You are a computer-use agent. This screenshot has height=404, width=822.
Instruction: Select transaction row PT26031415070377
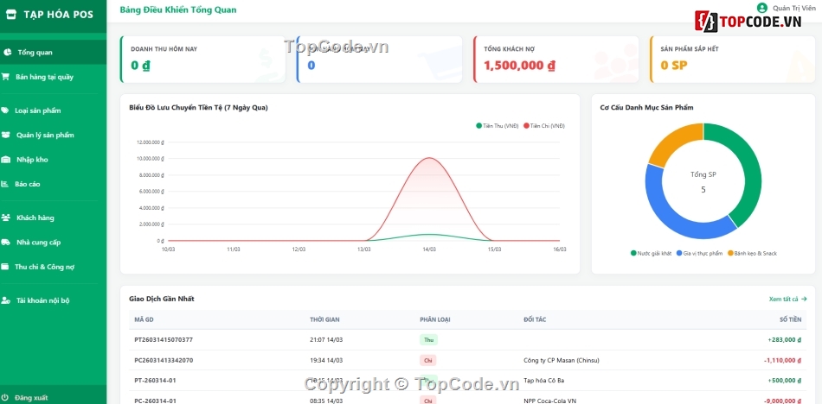(164, 340)
